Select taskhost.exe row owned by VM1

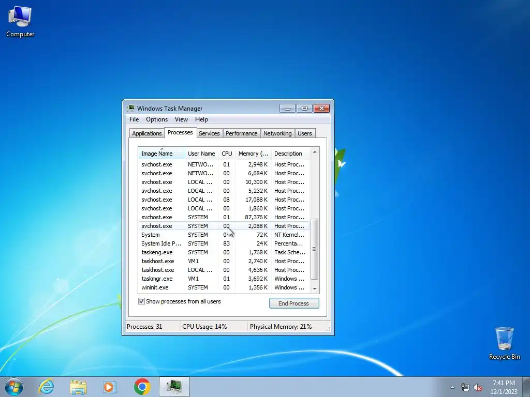[224, 261]
